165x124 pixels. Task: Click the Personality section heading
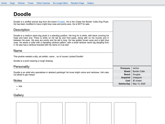[21, 67]
